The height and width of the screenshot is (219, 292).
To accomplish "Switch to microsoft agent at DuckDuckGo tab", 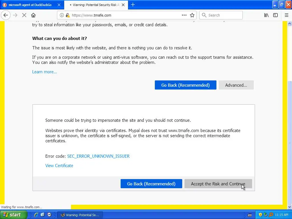I will tap(32, 5).
